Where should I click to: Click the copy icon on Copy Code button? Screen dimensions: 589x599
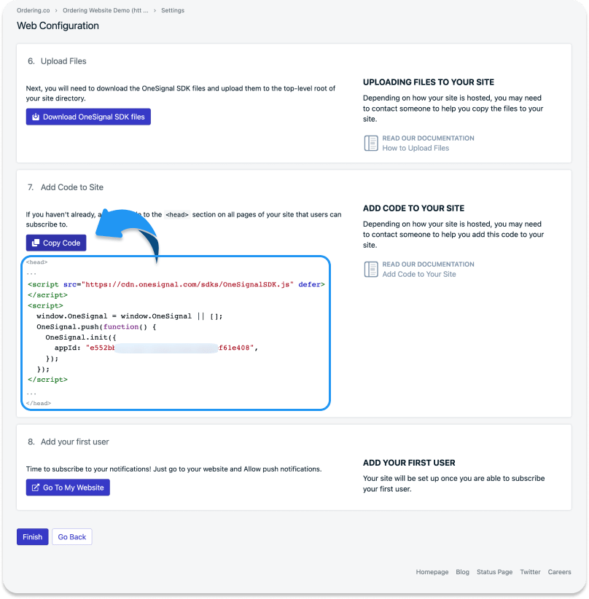tap(36, 243)
